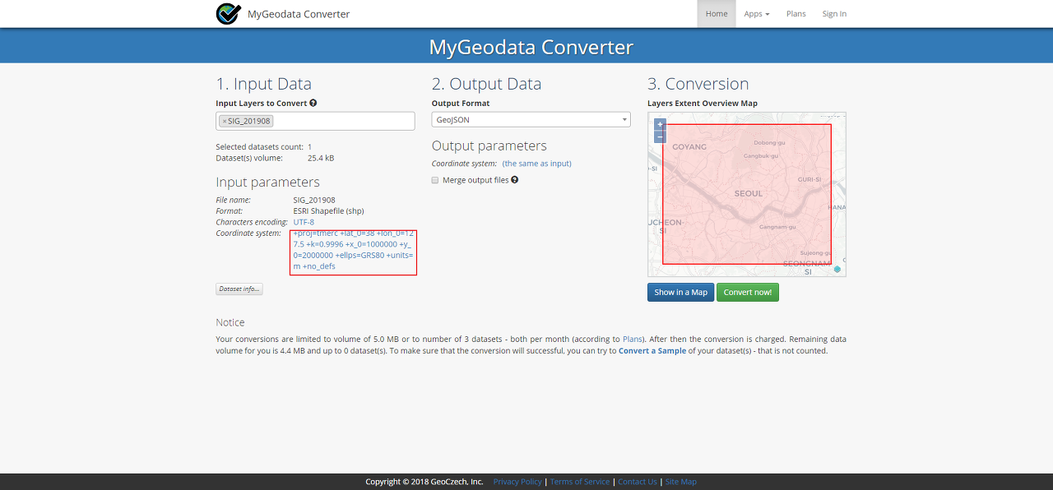Click the SEOUL label on the overview map
This screenshot has height=490, width=1053.
748,194
